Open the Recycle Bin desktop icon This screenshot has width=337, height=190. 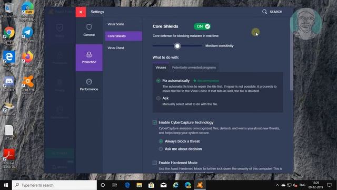8,11
